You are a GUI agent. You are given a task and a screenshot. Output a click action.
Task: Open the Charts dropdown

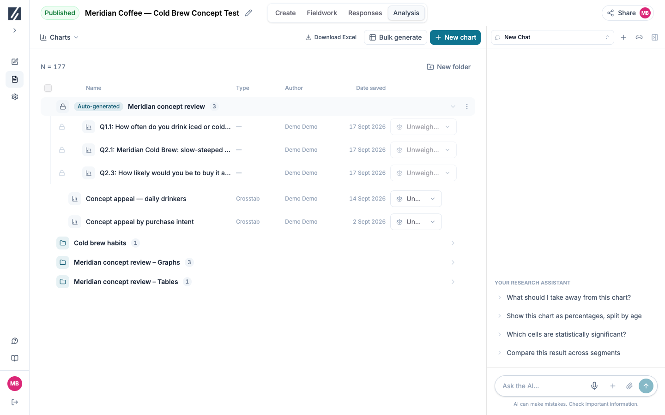pyautogui.click(x=59, y=37)
